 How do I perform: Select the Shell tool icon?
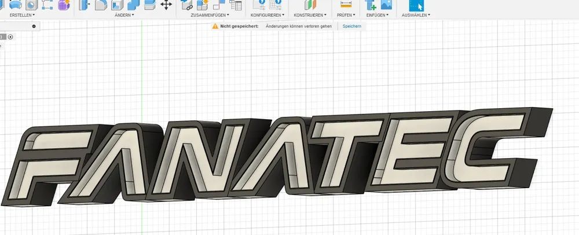(117, 5)
